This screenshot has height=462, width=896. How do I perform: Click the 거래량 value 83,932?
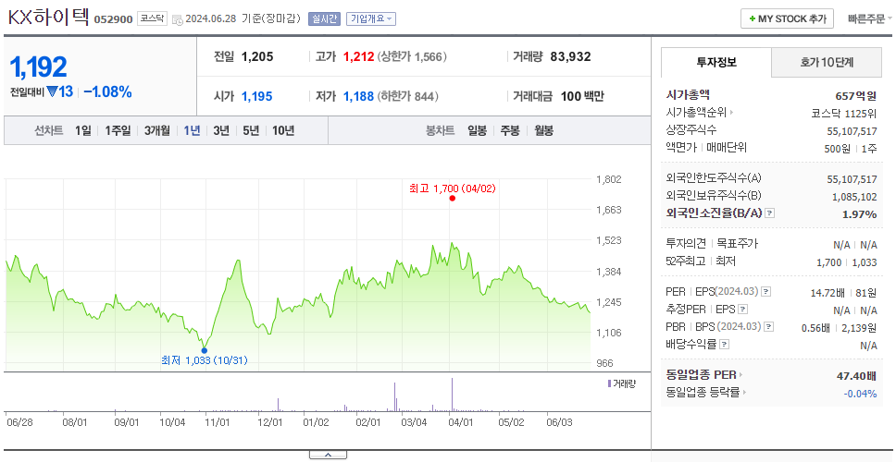[x=570, y=56]
